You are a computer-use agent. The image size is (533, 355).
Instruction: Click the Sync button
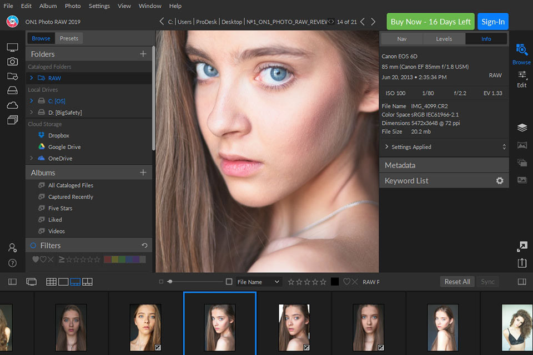[487, 282]
